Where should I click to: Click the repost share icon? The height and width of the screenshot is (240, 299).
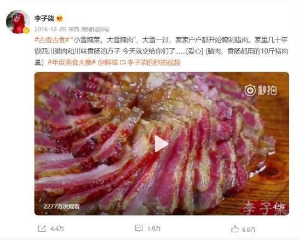pyautogui.click(x=42, y=229)
